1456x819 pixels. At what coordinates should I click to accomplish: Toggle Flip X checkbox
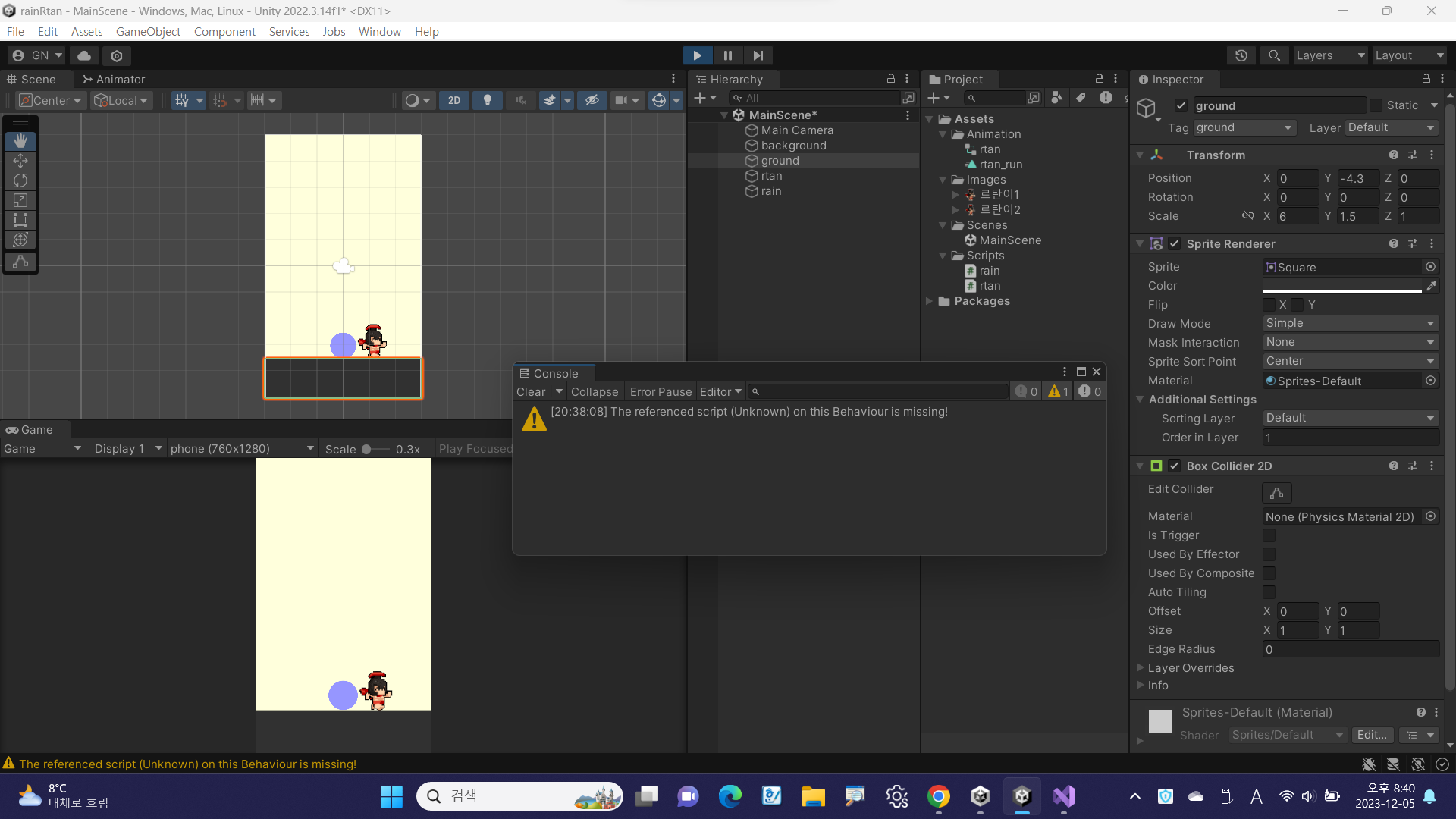[1269, 305]
